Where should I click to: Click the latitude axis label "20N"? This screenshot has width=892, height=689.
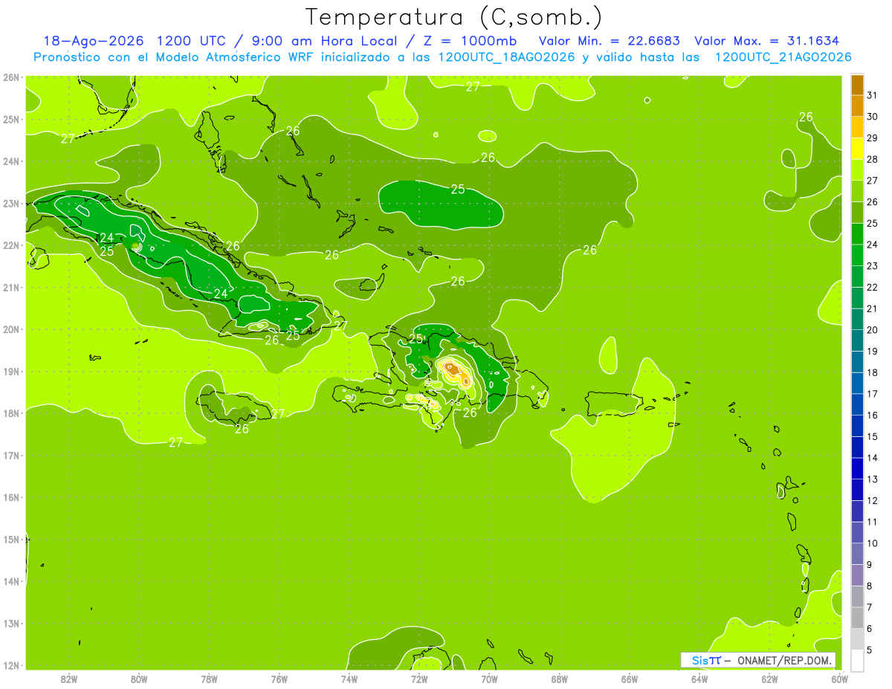(11, 329)
